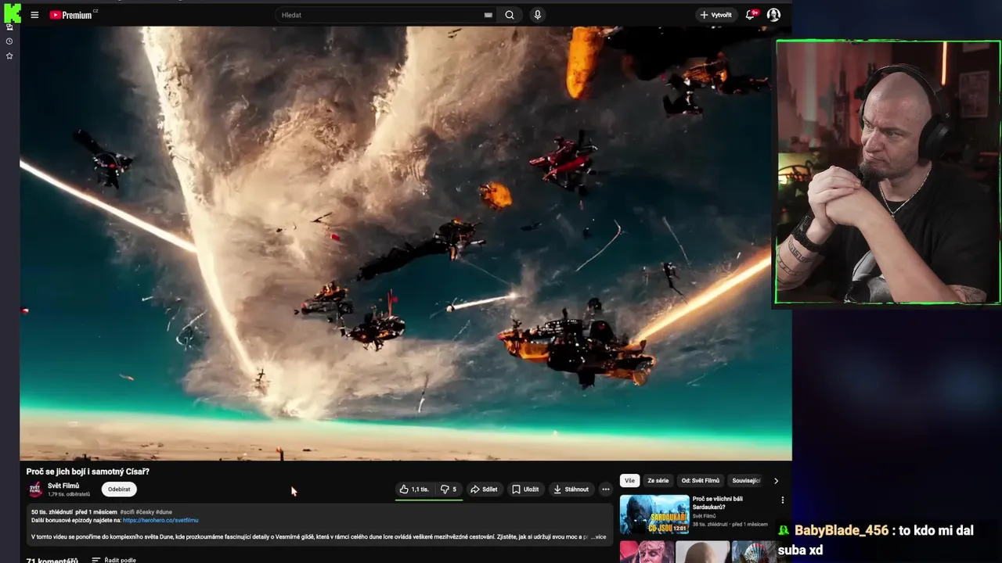
Task: Click the #dune hashtag
Action: [x=164, y=512]
